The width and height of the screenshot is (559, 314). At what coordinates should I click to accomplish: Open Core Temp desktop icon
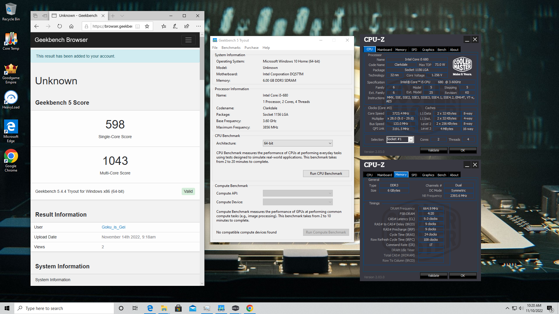(11, 41)
